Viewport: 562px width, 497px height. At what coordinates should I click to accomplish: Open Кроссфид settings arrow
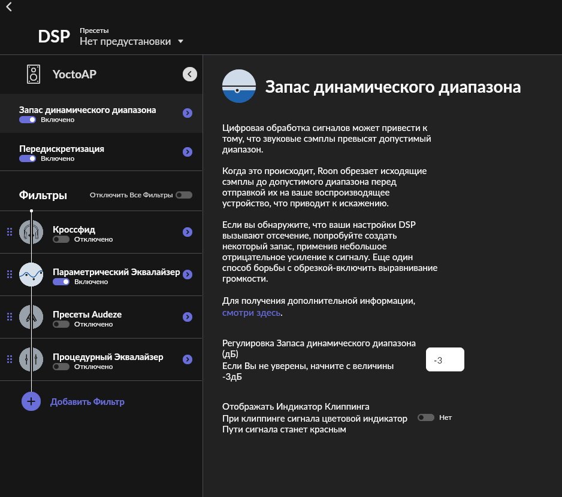[188, 232]
